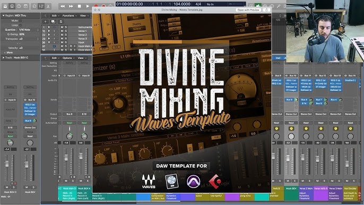Expand the Instrumental track stack triangle
Viewport: 364px width, 205px height.
pos(49,27)
